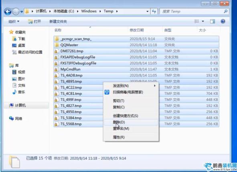Click the 搜索 Temp search field
The height and width of the screenshot is (172, 237).
click(x=192, y=11)
